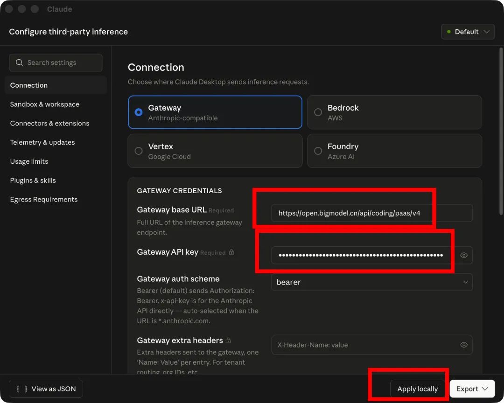Image resolution: width=504 pixels, height=403 pixels.
Task: Select the Gateway radio button
Action: click(x=139, y=112)
